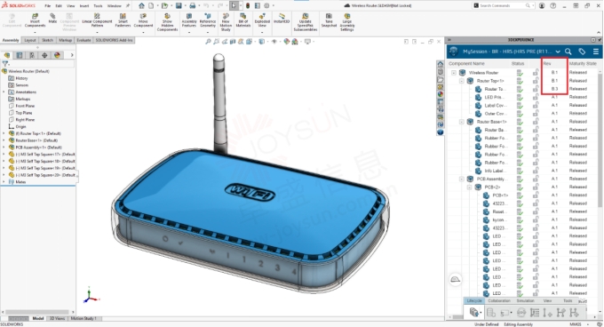The height and width of the screenshot is (327, 604).
Task: Open the Bill of Materials tool
Action: pyautogui.click(x=243, y=20)
